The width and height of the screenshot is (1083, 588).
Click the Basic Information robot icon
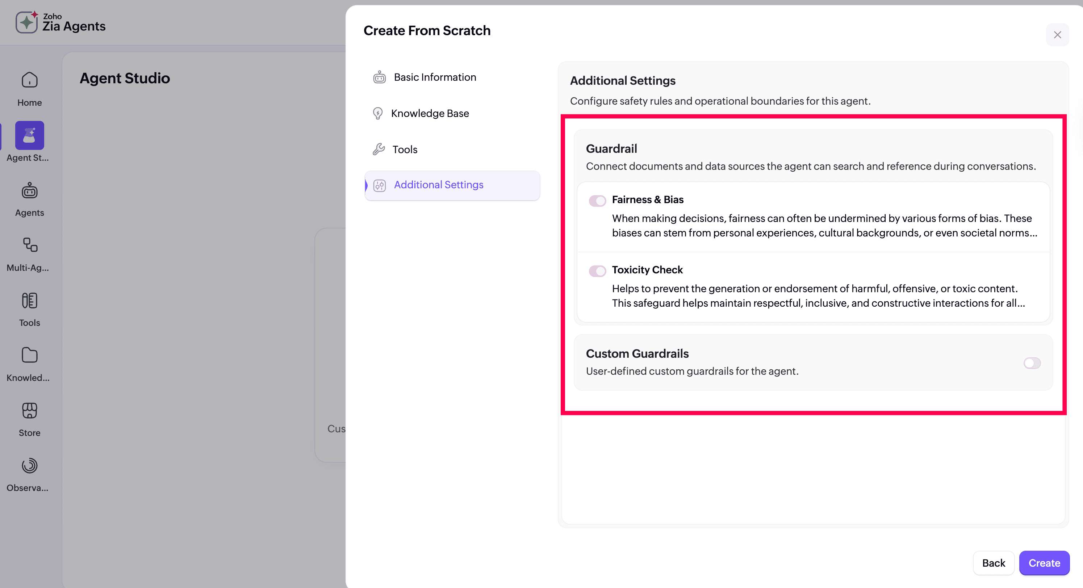coord(379,77)
